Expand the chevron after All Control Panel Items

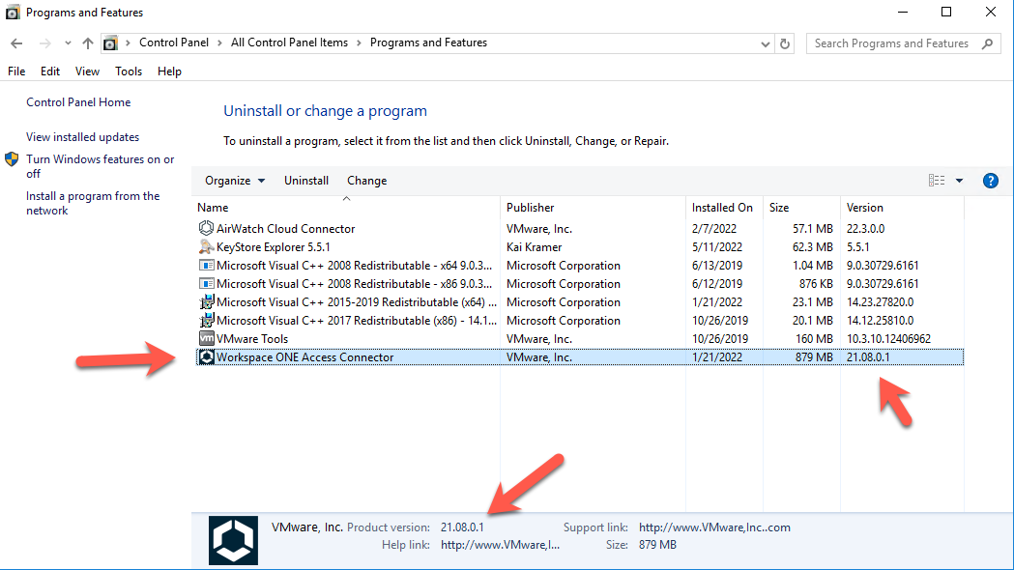(359, 43)
